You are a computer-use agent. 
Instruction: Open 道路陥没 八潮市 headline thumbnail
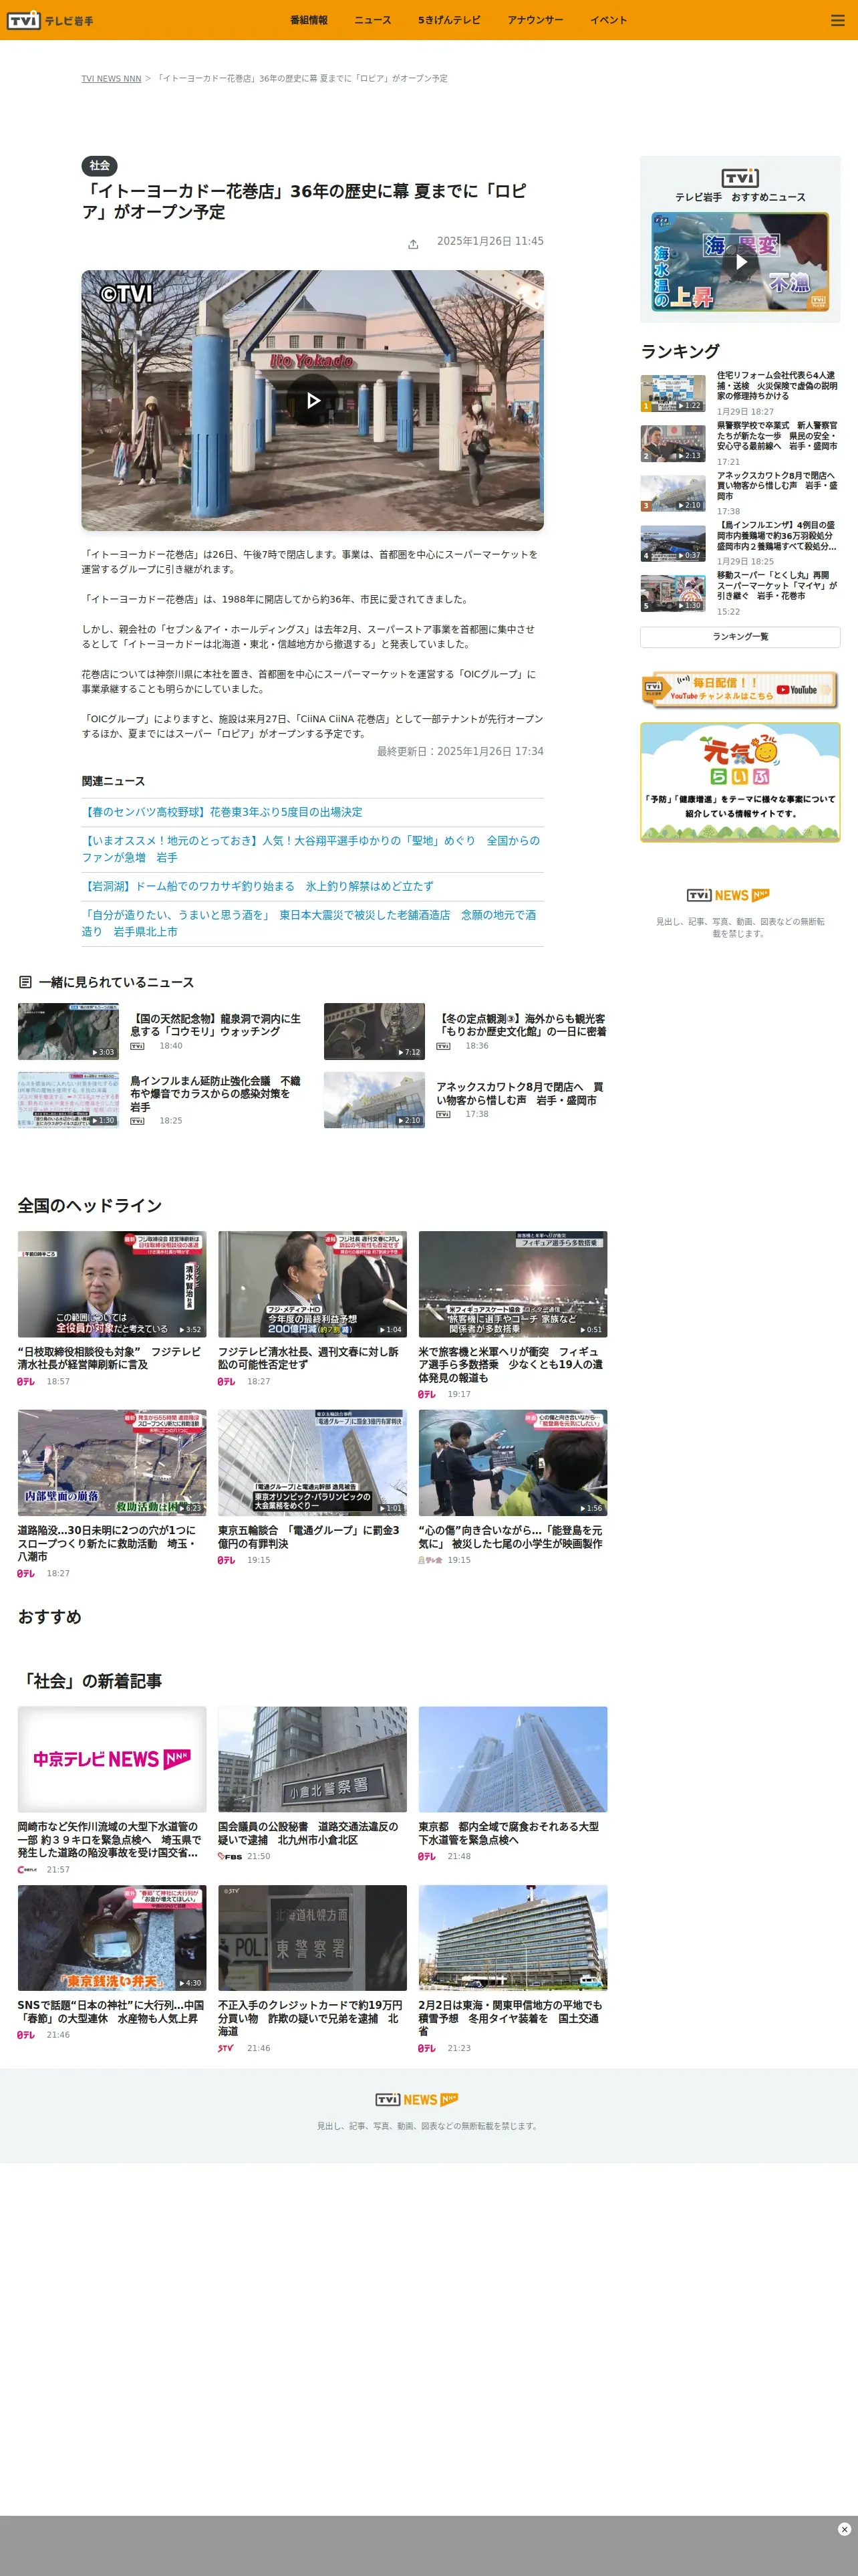pos(112,1463)
